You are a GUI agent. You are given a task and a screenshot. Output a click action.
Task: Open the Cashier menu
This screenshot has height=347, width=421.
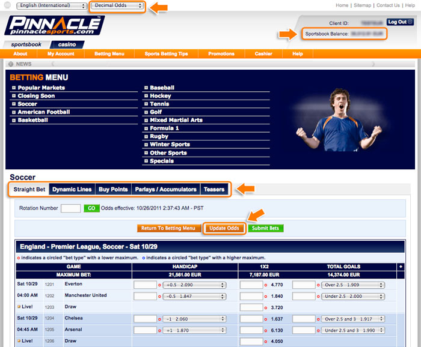pos(263,53)
